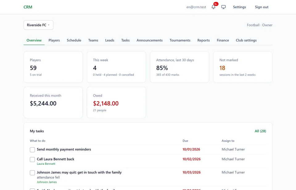This screenshot has width=296, height=190.
Task: Check off Call Laura Bennett back task
Action: tap(32, 160)
